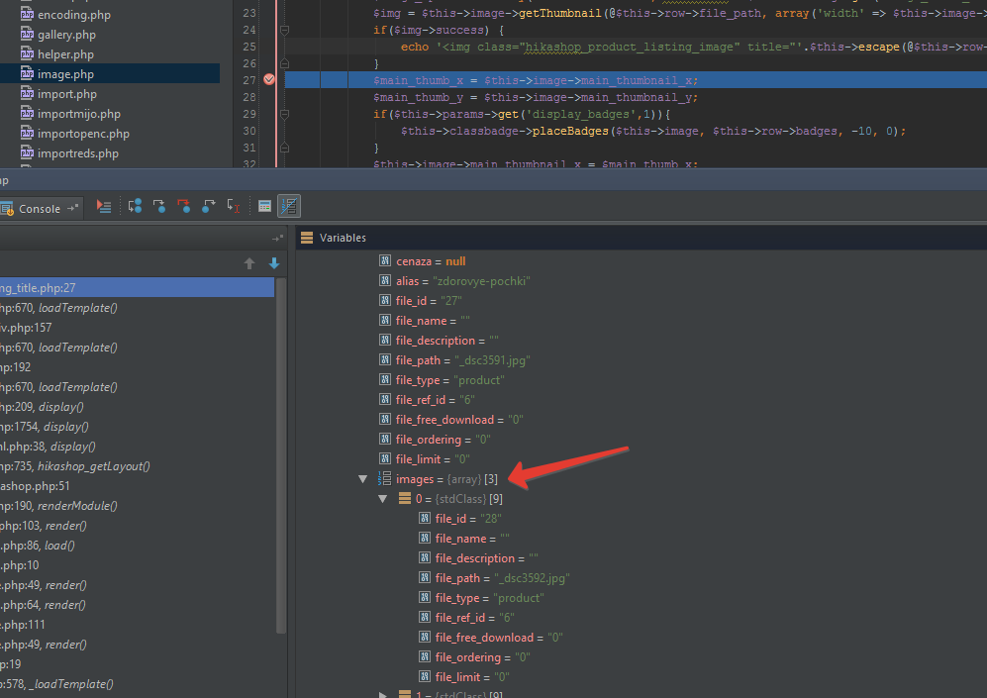This screenshot has width=987, height=698.
Task: Click Show Execution Point icon
Action: pyautogui.click(x=104, y=206)
